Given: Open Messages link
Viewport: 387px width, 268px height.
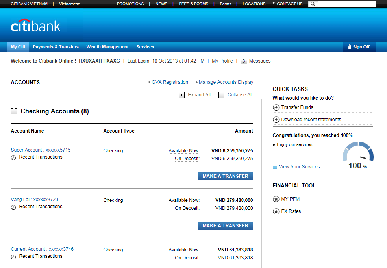Looking at the screenshot, I should tap(260, 61).
